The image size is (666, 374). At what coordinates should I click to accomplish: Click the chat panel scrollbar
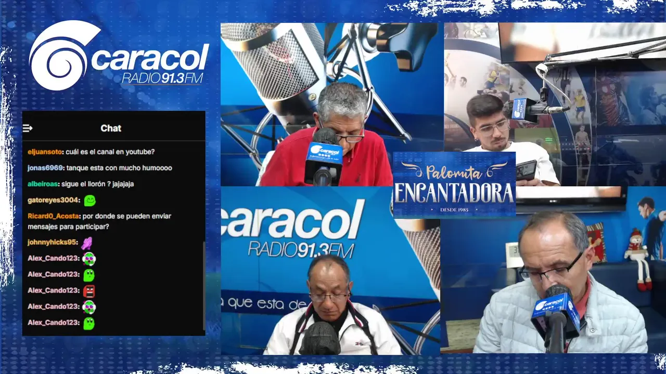tap(203, 286)
